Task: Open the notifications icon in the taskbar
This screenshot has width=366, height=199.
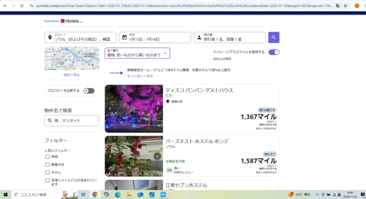Action: [x=363, y=195]
